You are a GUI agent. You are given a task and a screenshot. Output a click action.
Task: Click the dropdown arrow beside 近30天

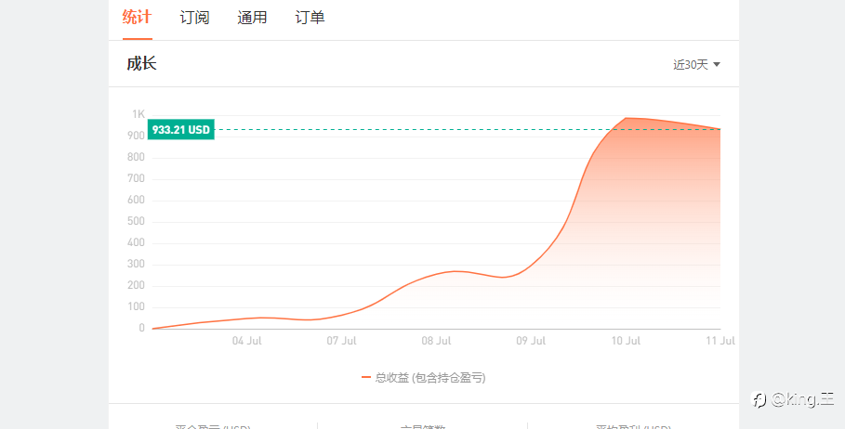pyautogui.click(x=716, y=65)
